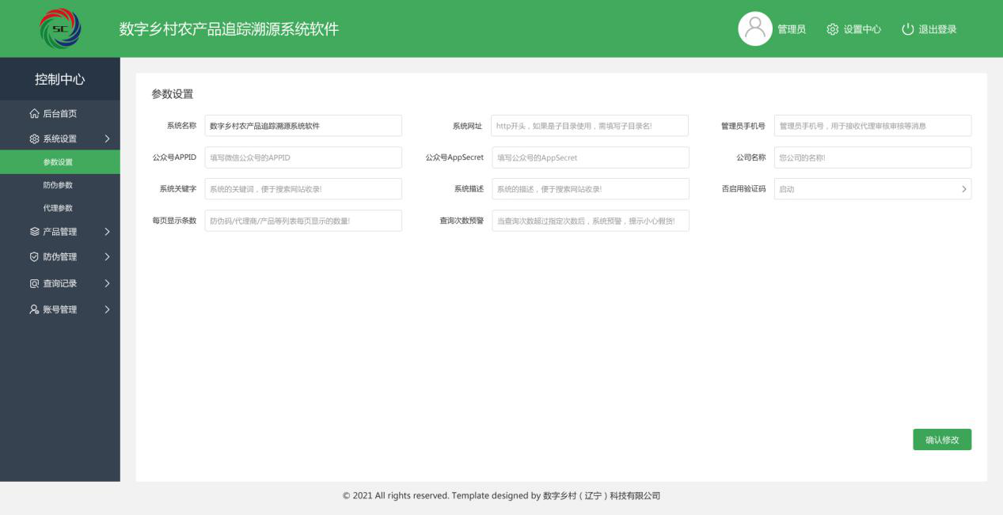The width and height of the screenshot is (1003, 515).
Task: Click the search icon beside 查询记录
Action: tap(34, 283)
